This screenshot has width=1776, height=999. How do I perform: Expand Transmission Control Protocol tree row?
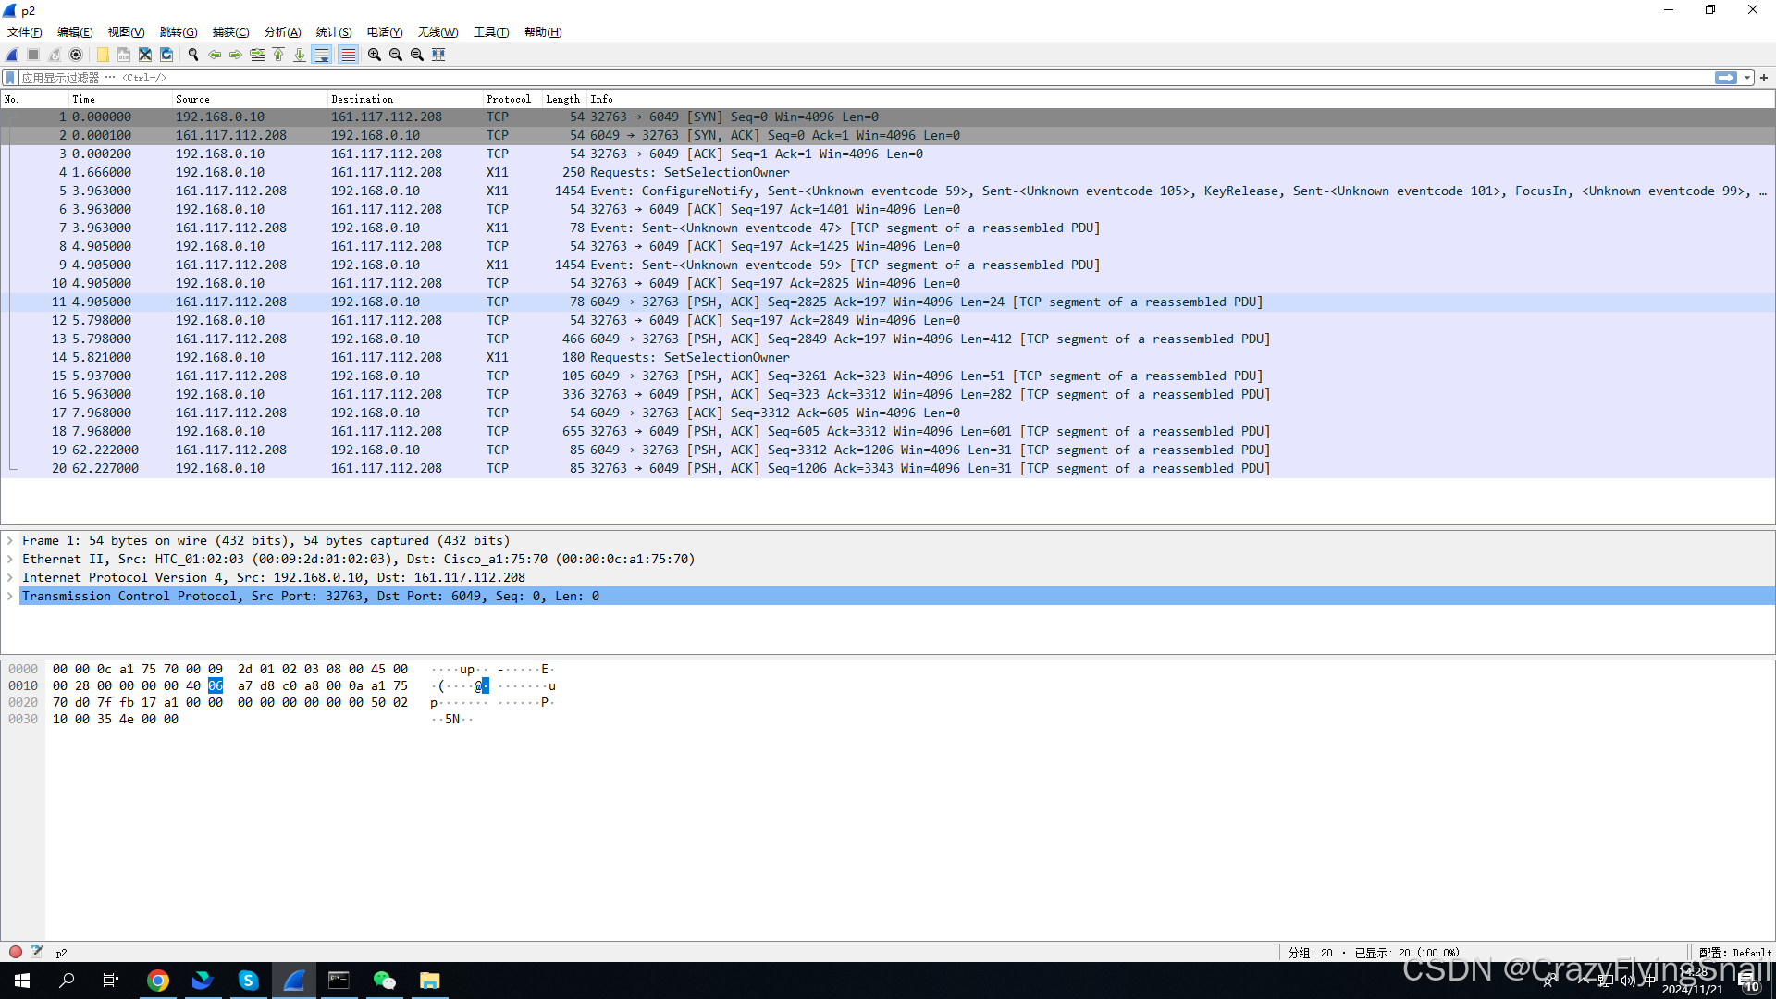10,596
